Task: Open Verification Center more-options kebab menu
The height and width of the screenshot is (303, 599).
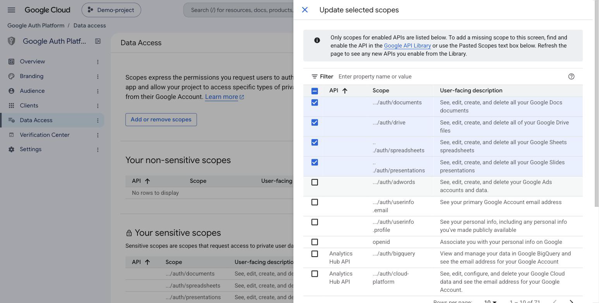Action: [x=98, y=135]
